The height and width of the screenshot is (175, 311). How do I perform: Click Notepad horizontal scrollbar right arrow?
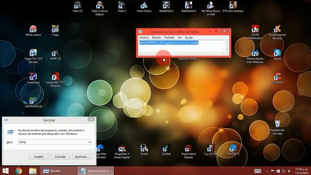[x=223, y=53]
